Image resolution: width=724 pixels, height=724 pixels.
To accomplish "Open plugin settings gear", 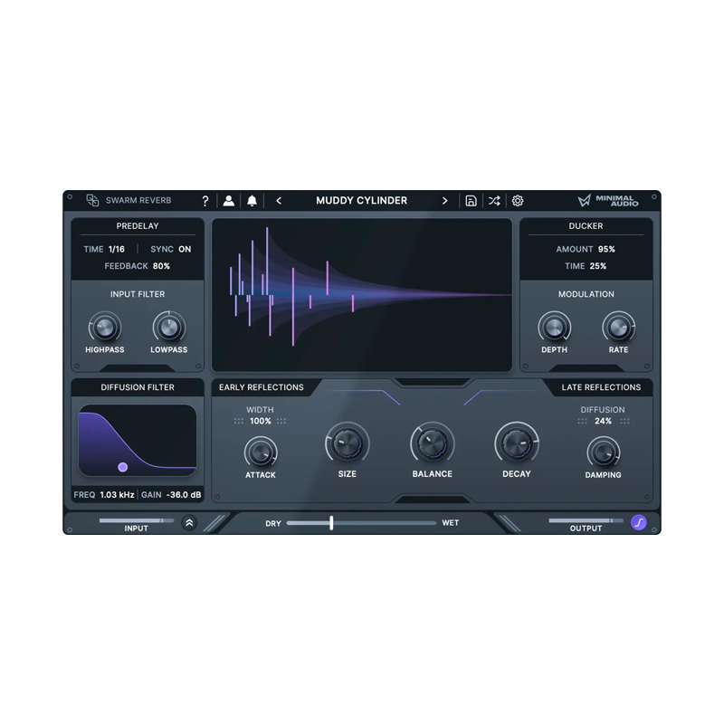I will (x=517, y=200).
